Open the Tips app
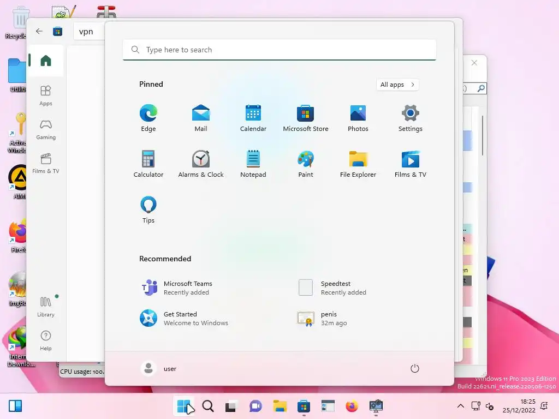559x419 pixels. (148, 210)
